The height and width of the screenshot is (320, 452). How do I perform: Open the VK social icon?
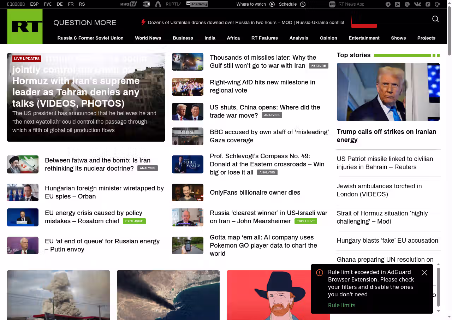coord(417,4)
